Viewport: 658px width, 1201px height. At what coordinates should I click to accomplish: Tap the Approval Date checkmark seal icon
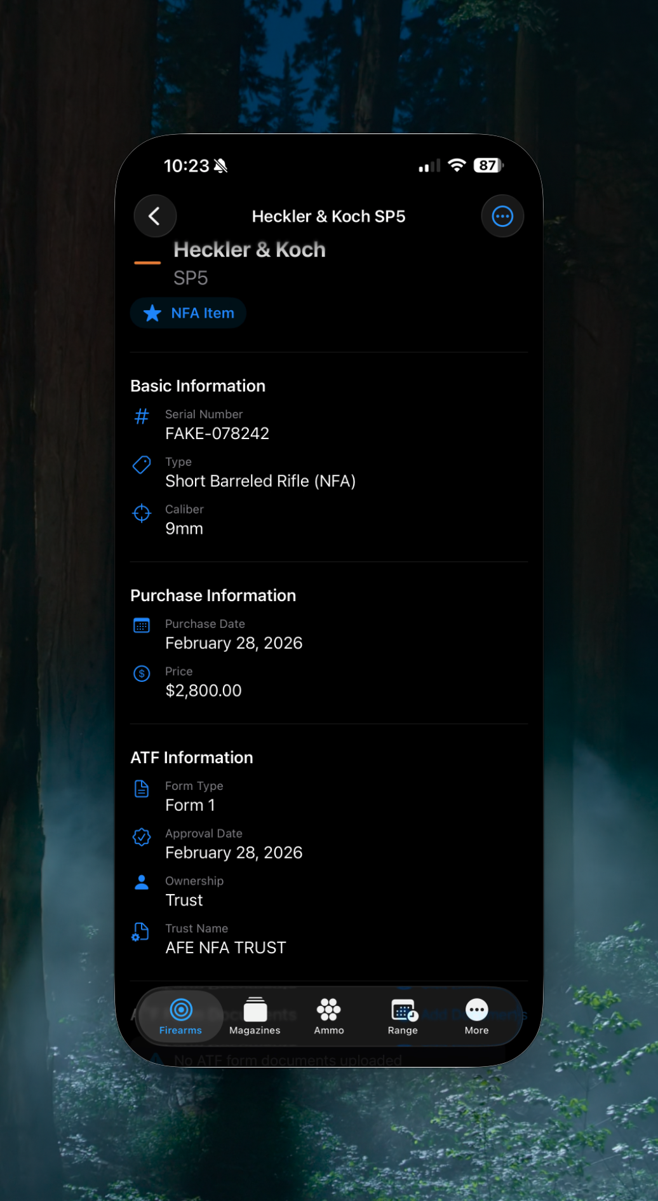(142, 837)
